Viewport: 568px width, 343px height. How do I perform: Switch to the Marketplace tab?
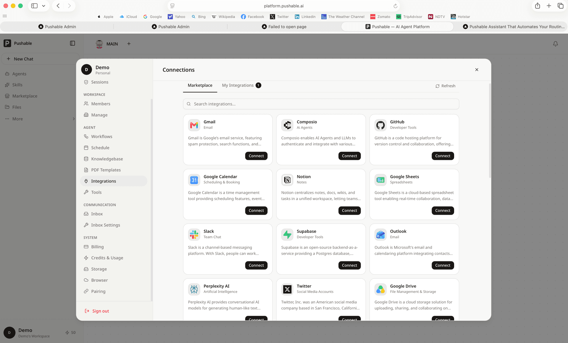pyautogui.click(x=200, y=85)
